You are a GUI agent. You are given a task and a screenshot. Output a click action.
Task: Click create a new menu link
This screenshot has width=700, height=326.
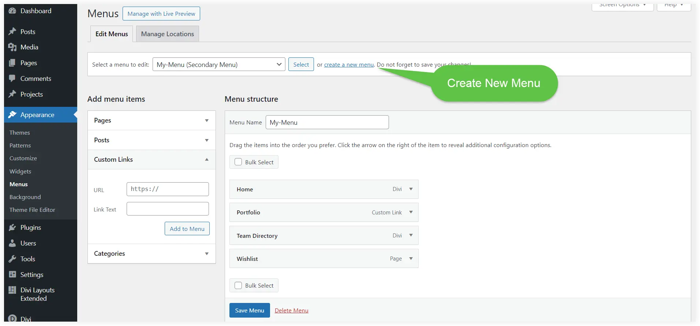[x=349, y=65]
